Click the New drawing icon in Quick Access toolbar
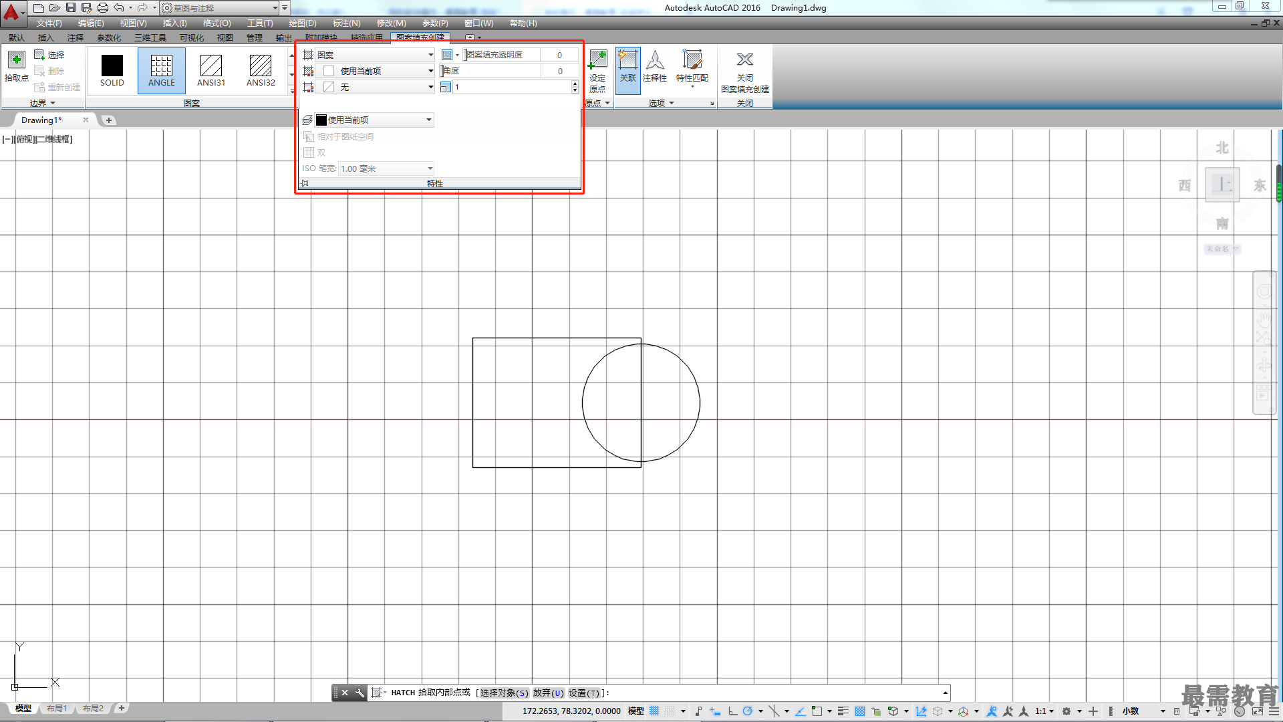This screenshot has height=722, width=1283. [39, 8]
